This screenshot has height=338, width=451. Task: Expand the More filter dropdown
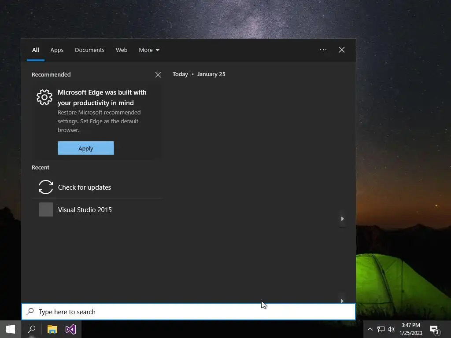click(149, 50)
